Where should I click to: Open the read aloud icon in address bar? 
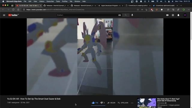point(142,10)
